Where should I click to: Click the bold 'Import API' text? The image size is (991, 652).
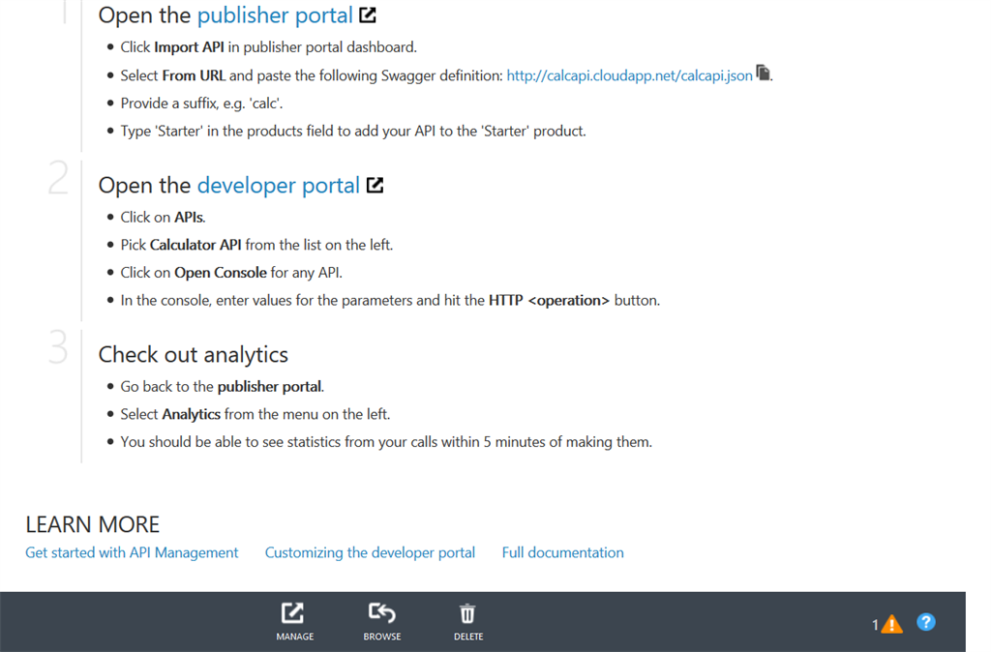tap(189, 46)
